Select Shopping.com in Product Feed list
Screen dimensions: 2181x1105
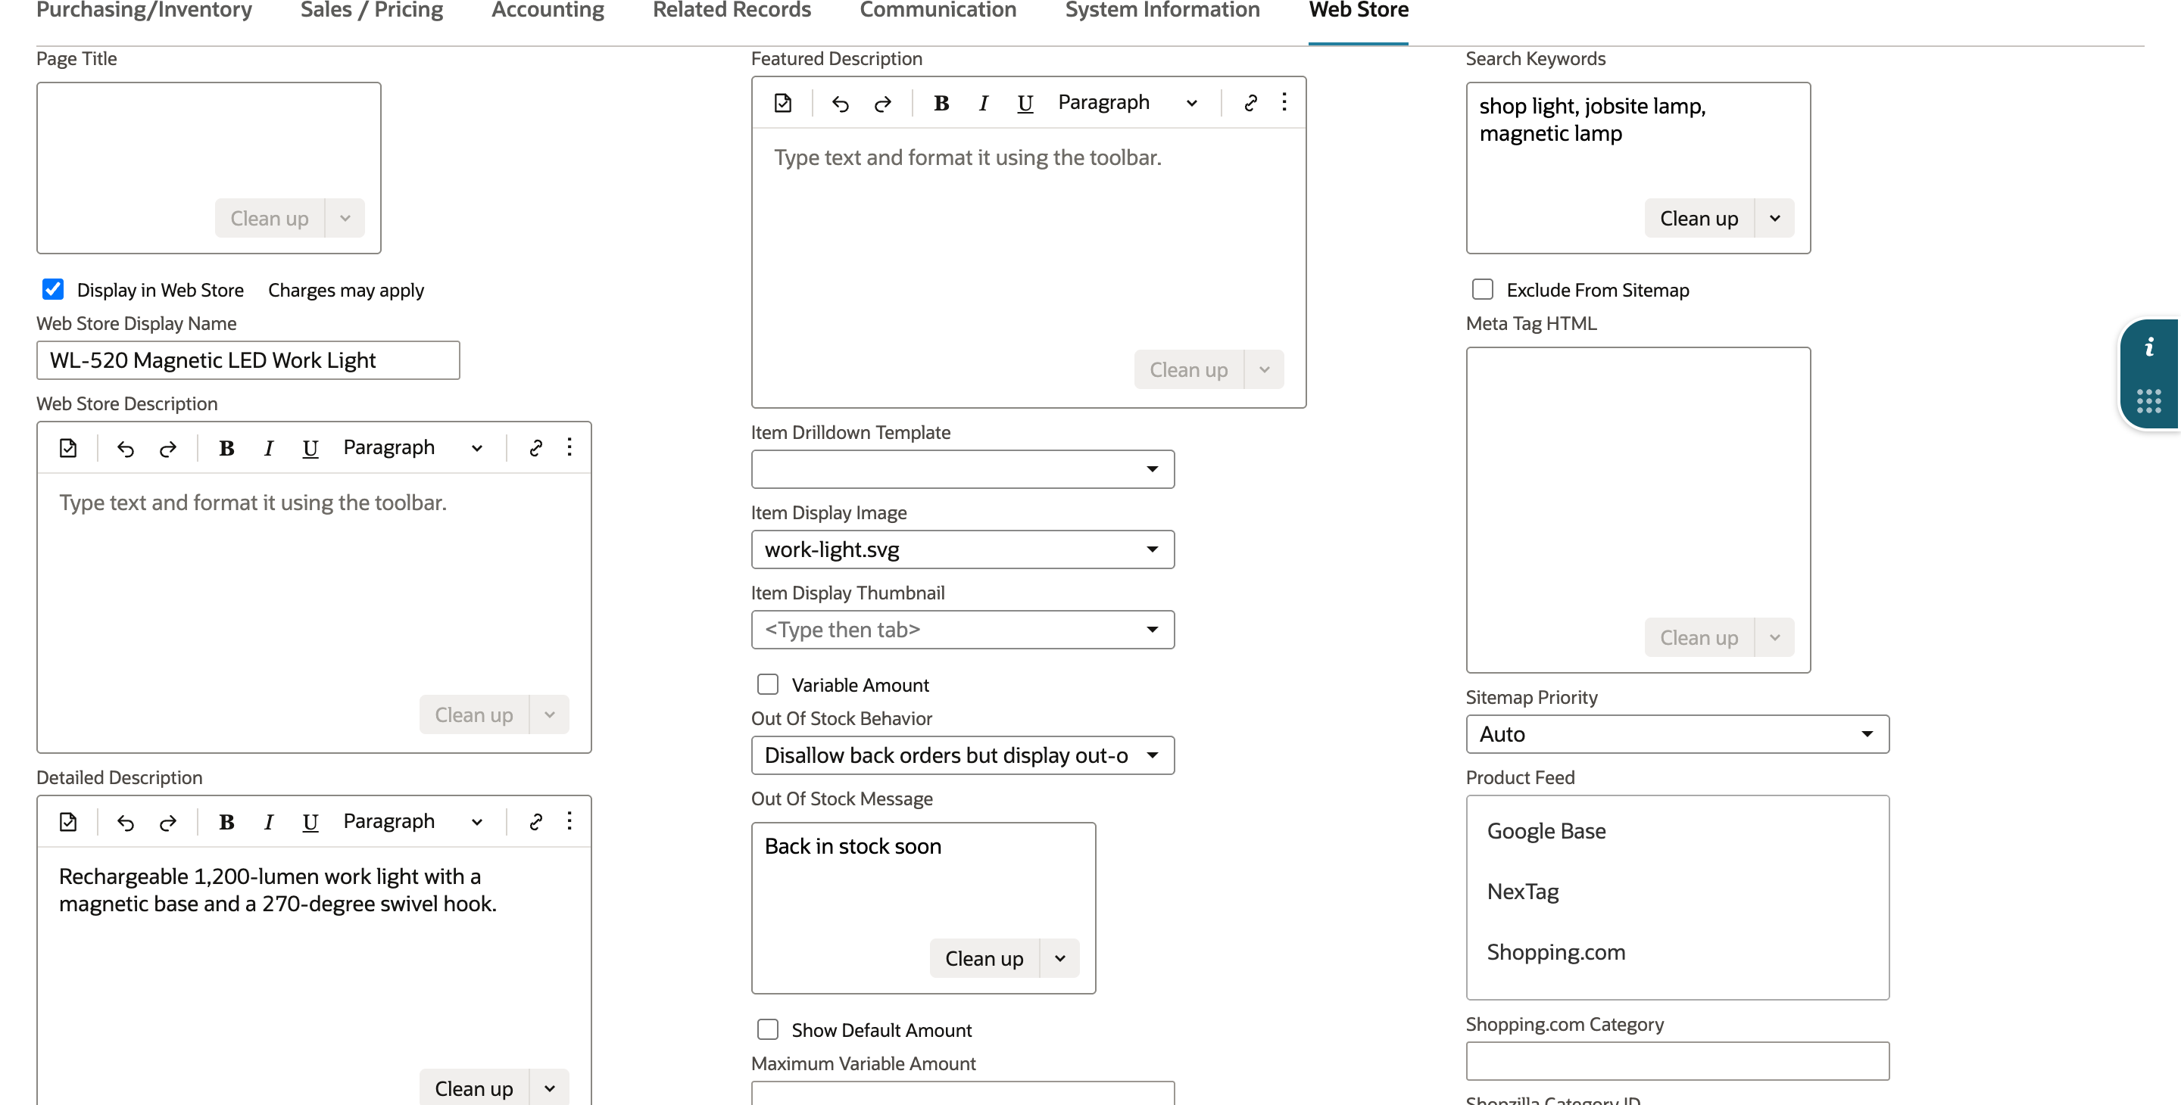[1555, 952]
